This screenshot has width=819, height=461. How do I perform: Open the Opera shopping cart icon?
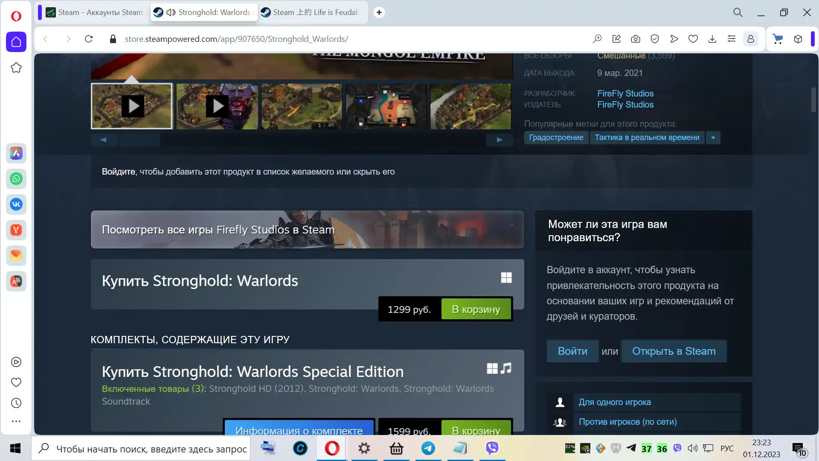coord(778,39)
